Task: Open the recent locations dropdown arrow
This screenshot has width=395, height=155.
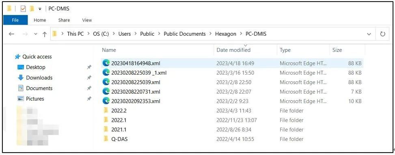Action: [x=35, y=34]
